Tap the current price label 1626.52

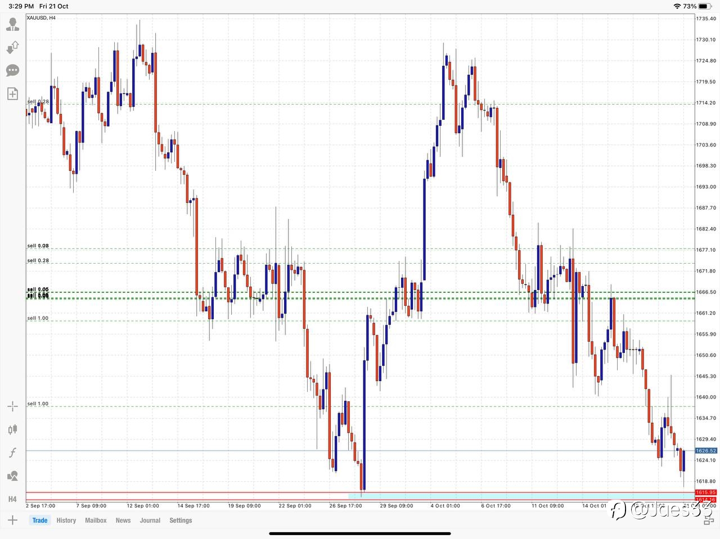pos(706,451)
